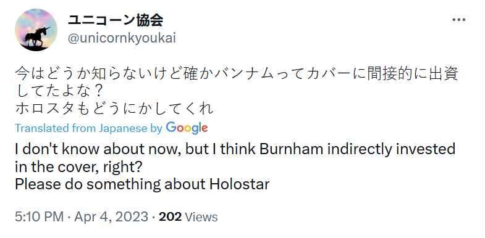Click the bold 202 view count
The height and width of the screenshot is (238, 485).
[170, 216]
